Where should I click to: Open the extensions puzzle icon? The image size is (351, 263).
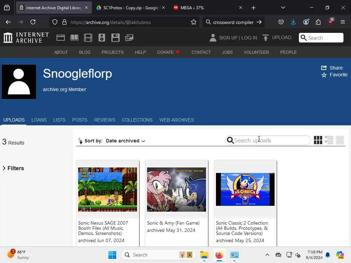pyautogui.click(x=318, y=22)
